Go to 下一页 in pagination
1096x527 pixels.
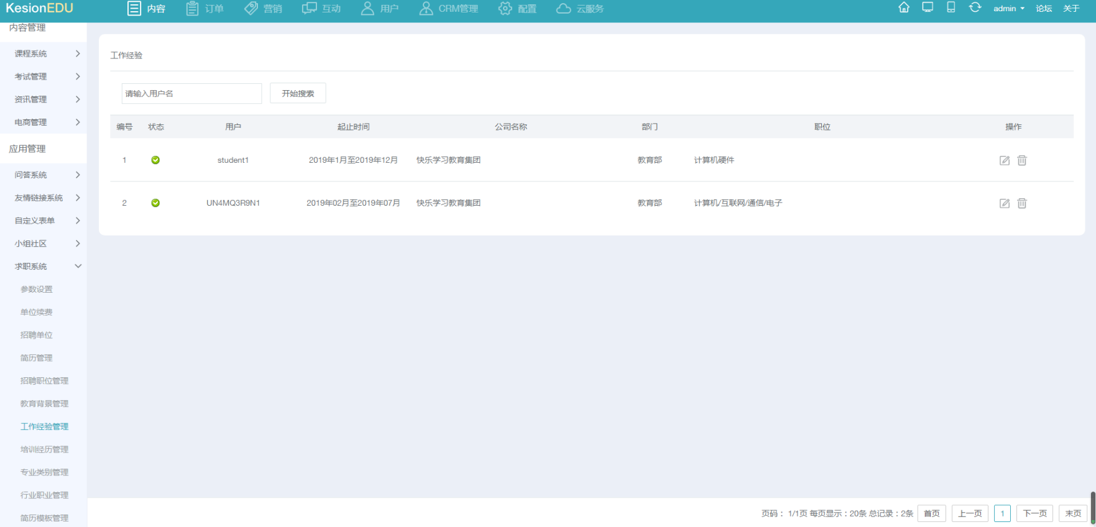tap(1034, 513)
